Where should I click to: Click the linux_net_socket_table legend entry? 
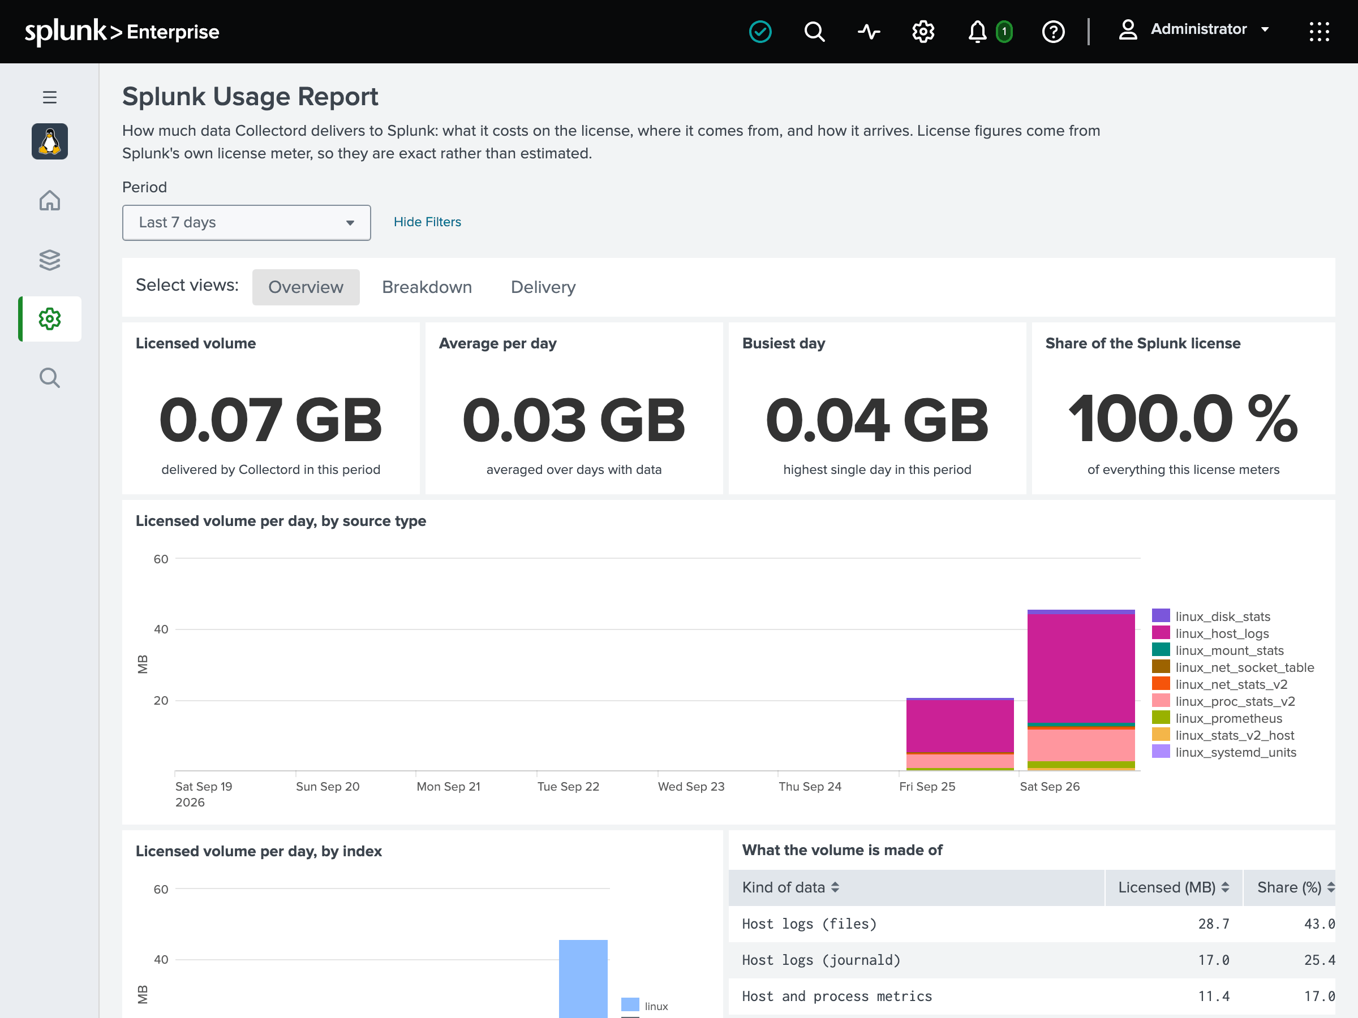1233,667
